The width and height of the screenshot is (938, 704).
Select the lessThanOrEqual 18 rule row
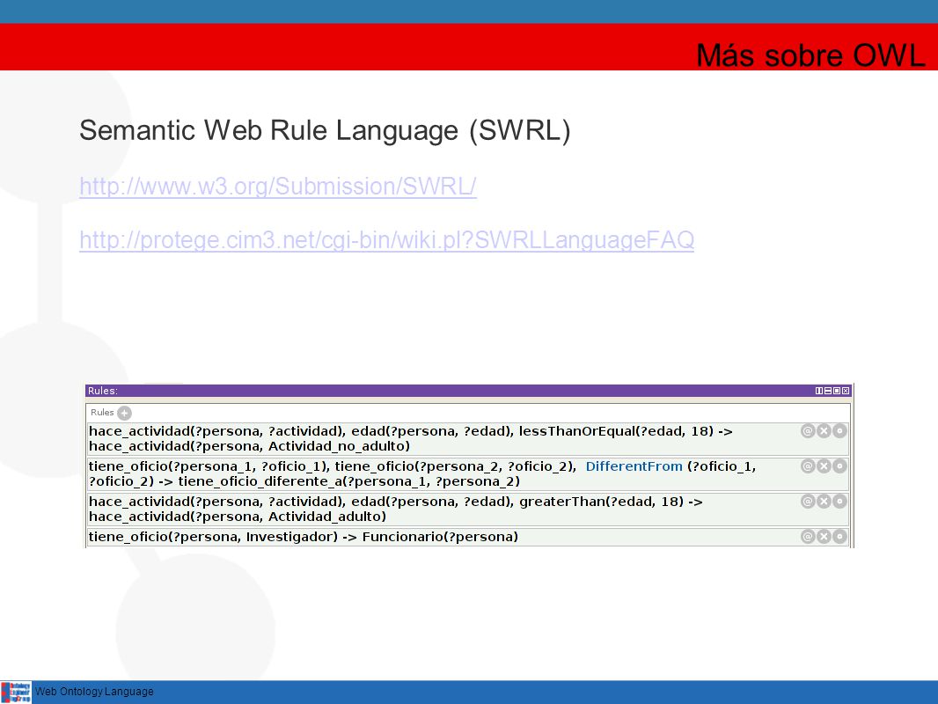(x=468, y=439)
